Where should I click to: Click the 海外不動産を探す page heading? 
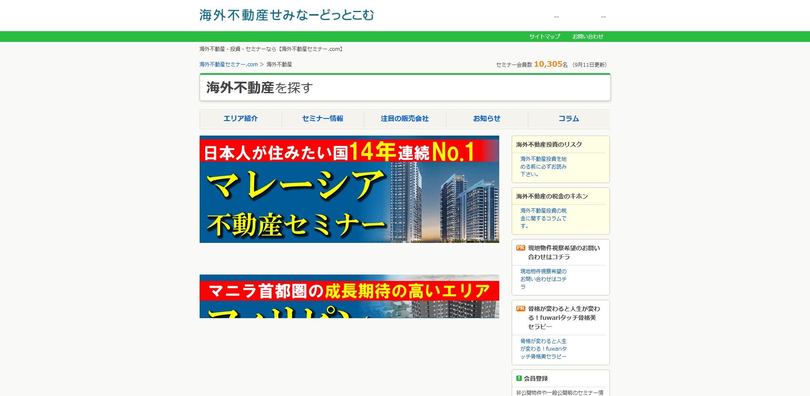[260, 88]
